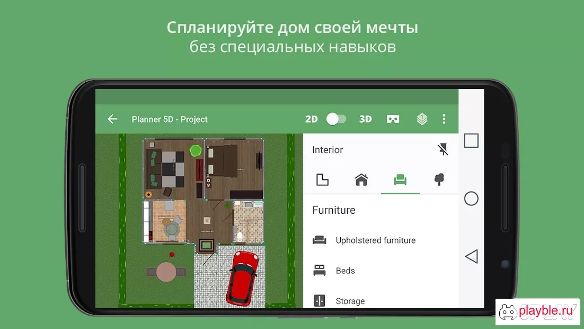Select the 2D view label
The height and width of the screenshot is (329, 584).
point(312,119)
